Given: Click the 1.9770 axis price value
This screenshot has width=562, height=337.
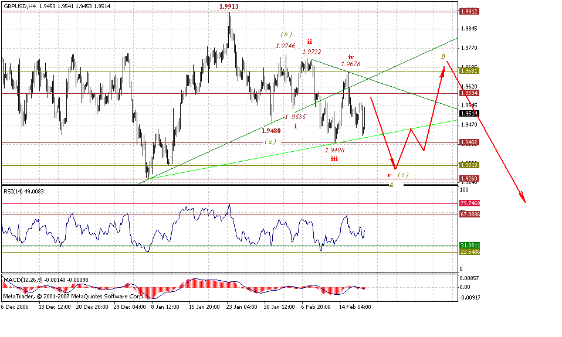Looking at the screenshot, I should pyautogui.click(x=469, y=47).
